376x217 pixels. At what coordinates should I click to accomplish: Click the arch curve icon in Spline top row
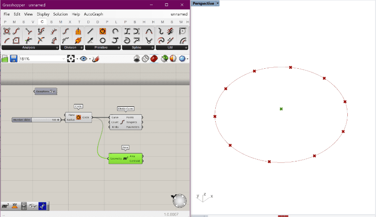click(149, 31)
